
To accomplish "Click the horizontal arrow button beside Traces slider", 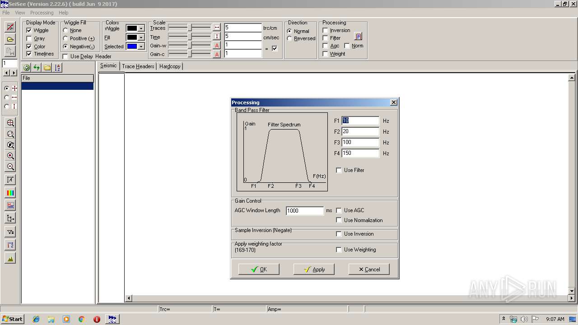I will [x=217, y=28].
